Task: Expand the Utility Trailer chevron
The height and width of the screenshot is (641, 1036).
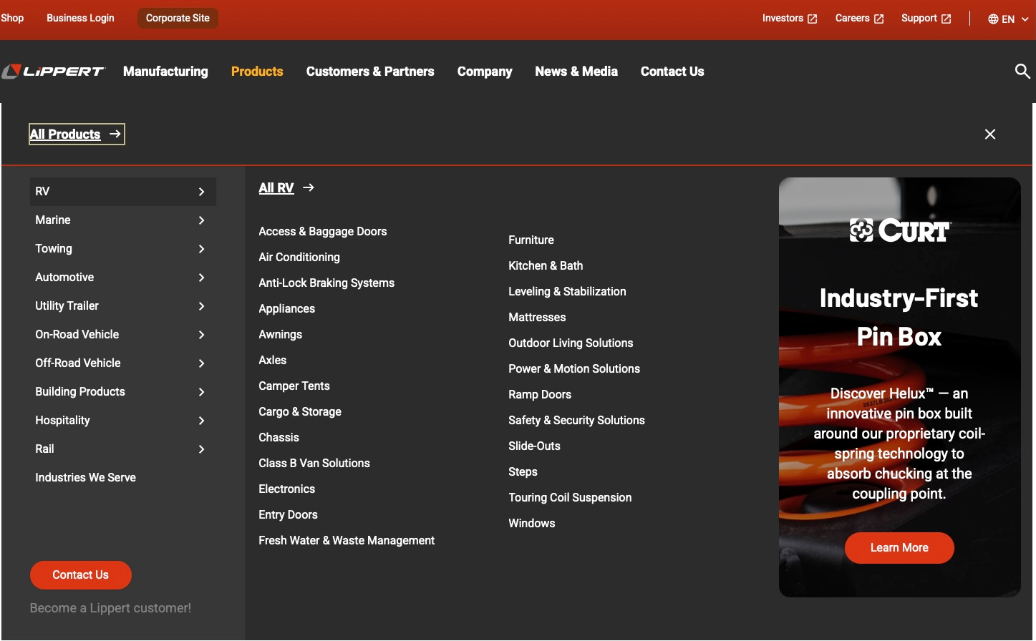Action: click(201, 306)
